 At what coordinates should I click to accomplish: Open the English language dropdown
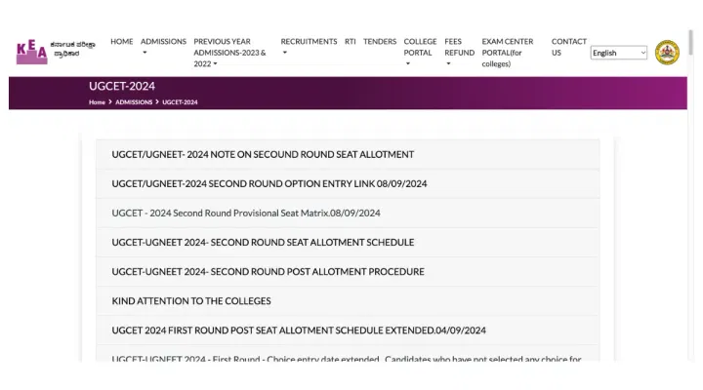pyautogui.click(x=618, y=53)
